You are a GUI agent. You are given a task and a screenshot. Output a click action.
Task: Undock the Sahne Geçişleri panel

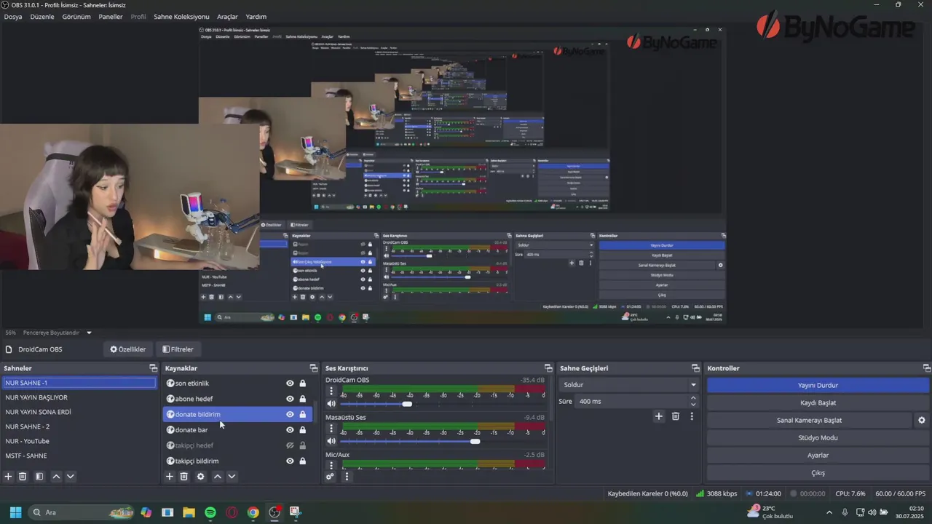tap(695, 368)
